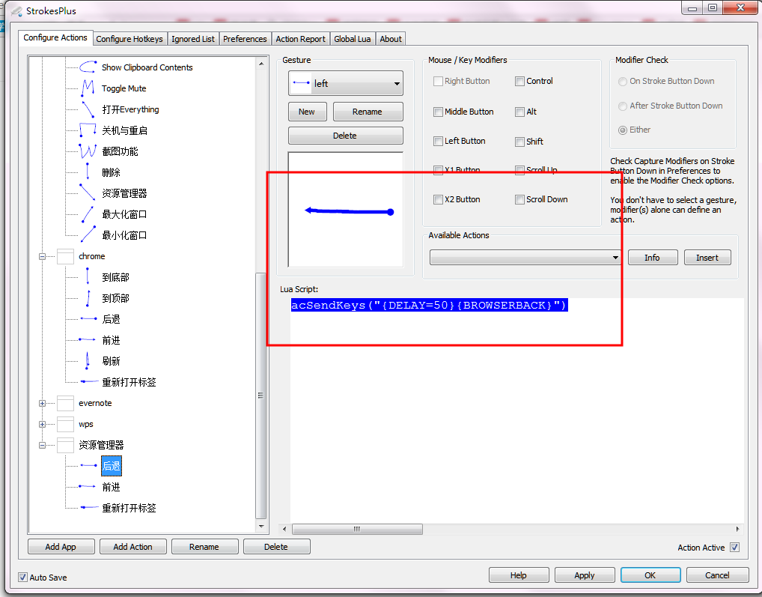Open the Global Lua tab
Viewport: 762px width, 597px height.
[x=352, y=38]
